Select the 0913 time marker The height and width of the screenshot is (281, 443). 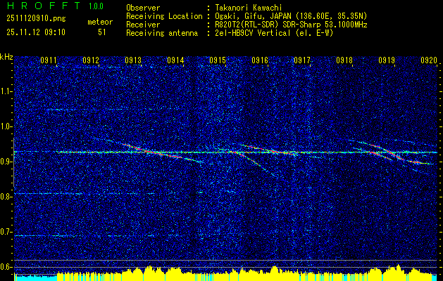coord(133,61)
